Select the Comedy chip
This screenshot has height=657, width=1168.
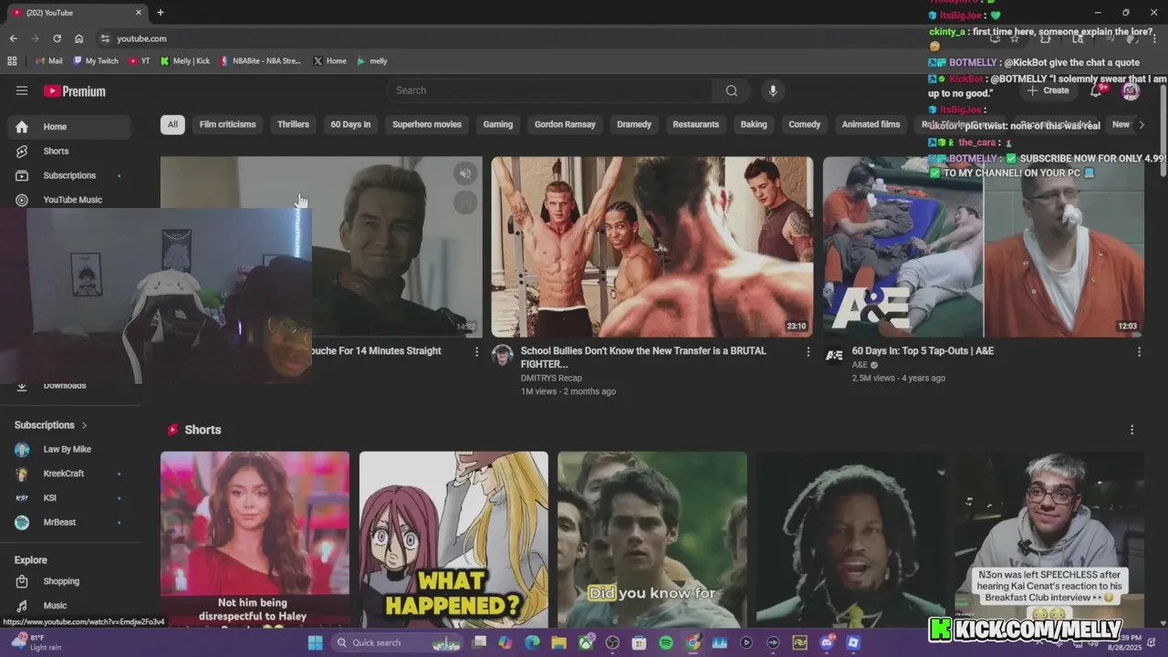click(805, 124)
